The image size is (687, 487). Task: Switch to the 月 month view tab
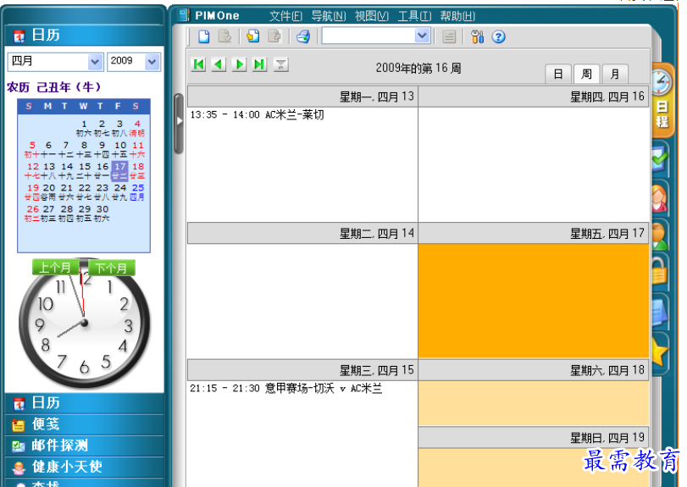click(x=615, y=74)
